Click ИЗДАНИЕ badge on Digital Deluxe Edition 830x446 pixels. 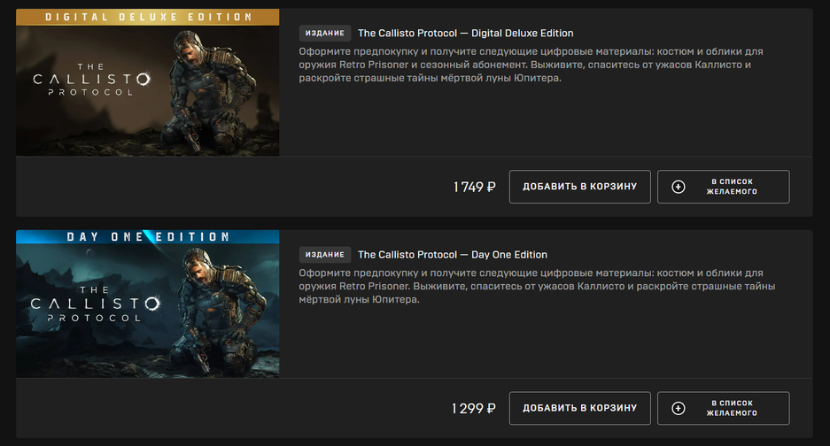coord(325,33)
